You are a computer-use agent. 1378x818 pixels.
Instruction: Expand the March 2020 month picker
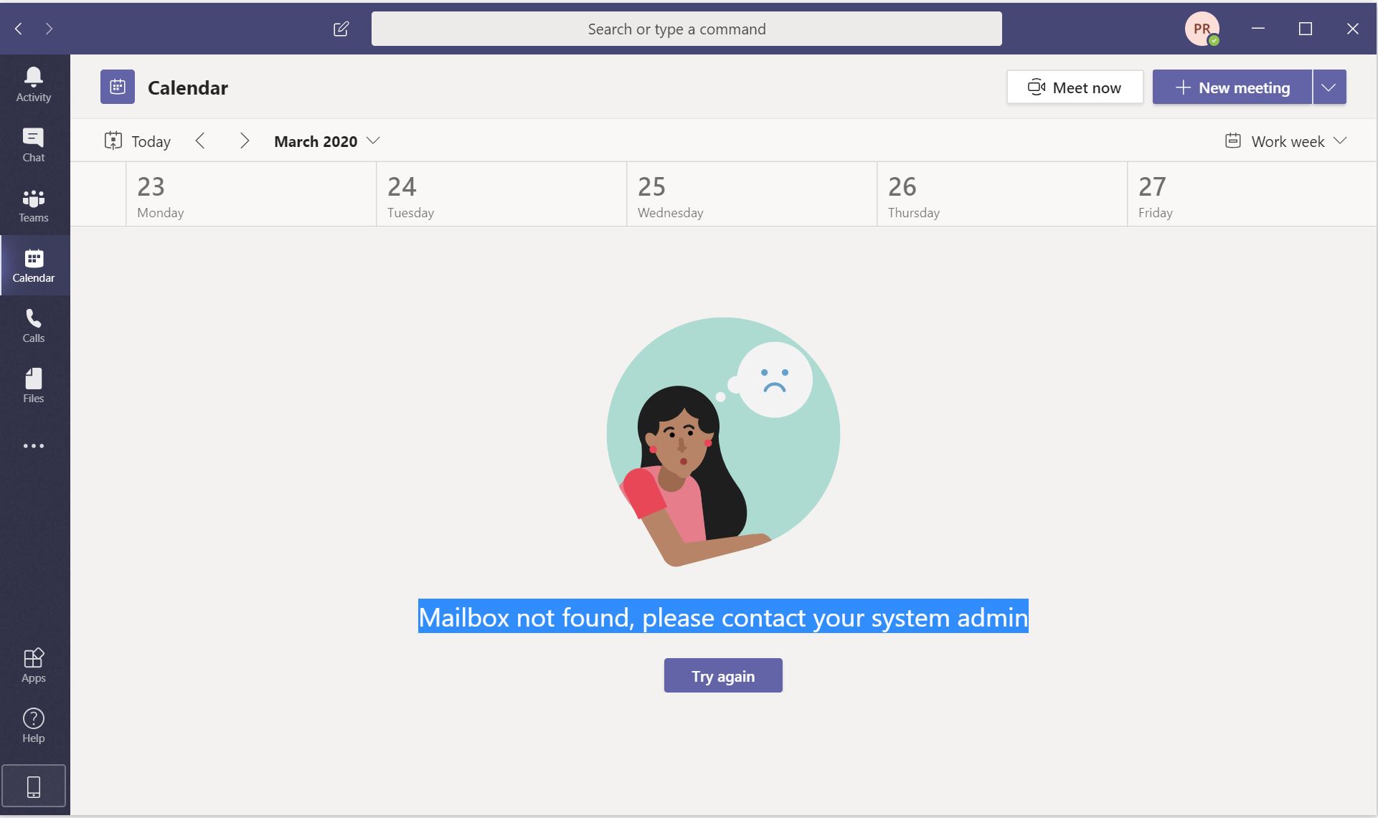tap(326, 141)
